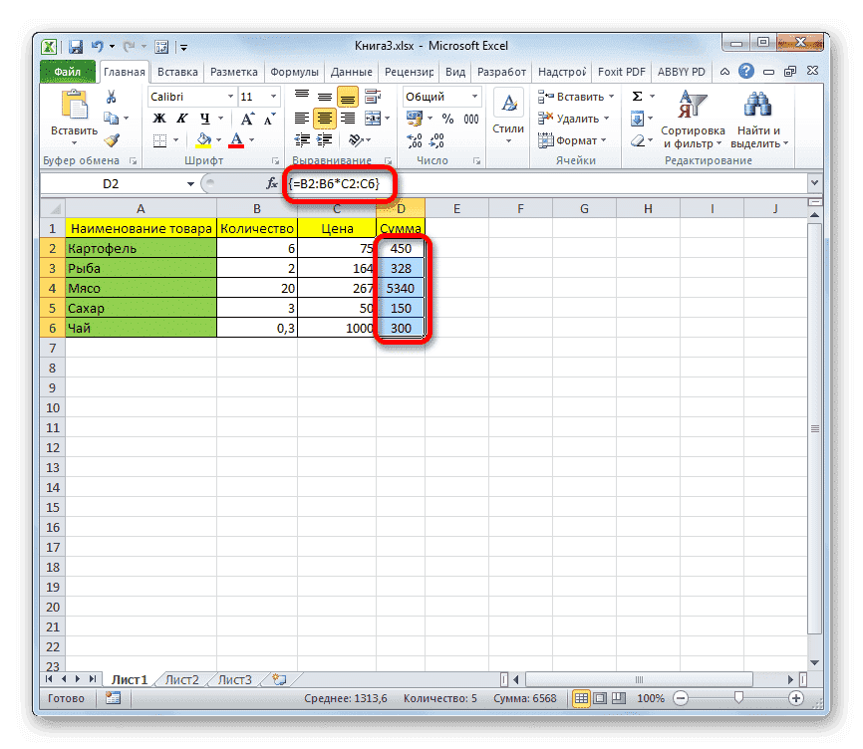The image size is (863, 749).
Task: Apply percent number format
Action: click(448, 118)
